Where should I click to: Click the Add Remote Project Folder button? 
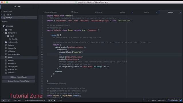point(19,81)
